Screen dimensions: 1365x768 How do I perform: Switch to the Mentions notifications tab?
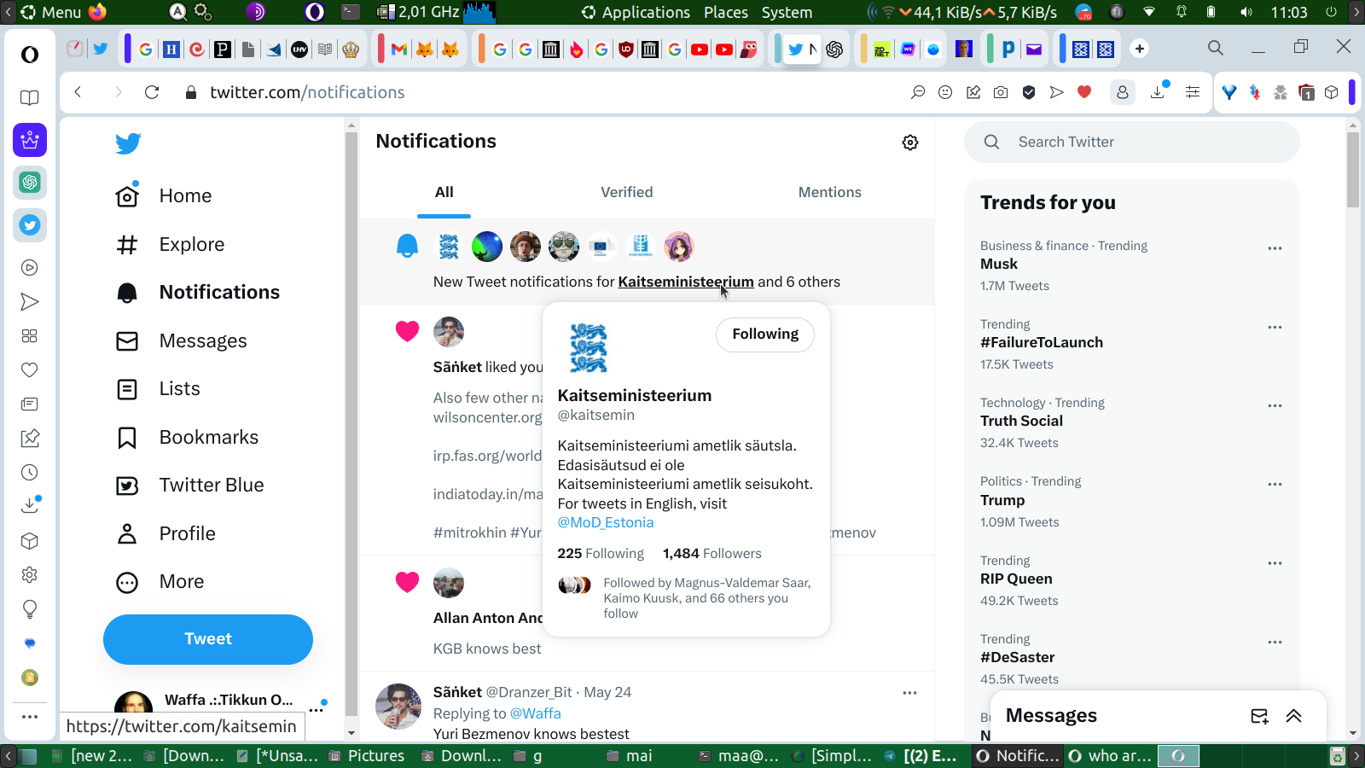pos(830,193)
